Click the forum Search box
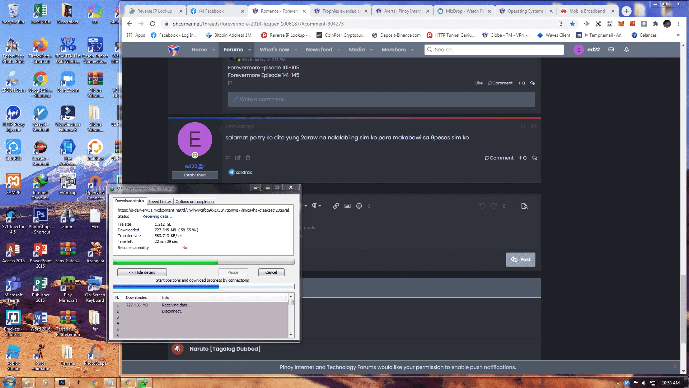The width and height of the screenshot is (689, 388). [x=494, y=50]
